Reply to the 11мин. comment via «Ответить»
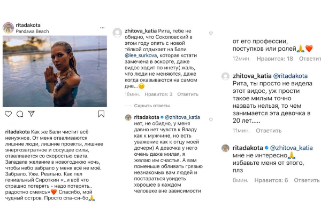Image resolution: width=321 pixels, height=224 pixels. click(x=269, y=131)
